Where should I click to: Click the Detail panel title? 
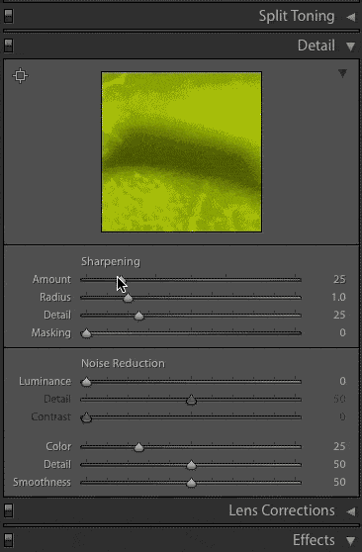pos(317,46)
